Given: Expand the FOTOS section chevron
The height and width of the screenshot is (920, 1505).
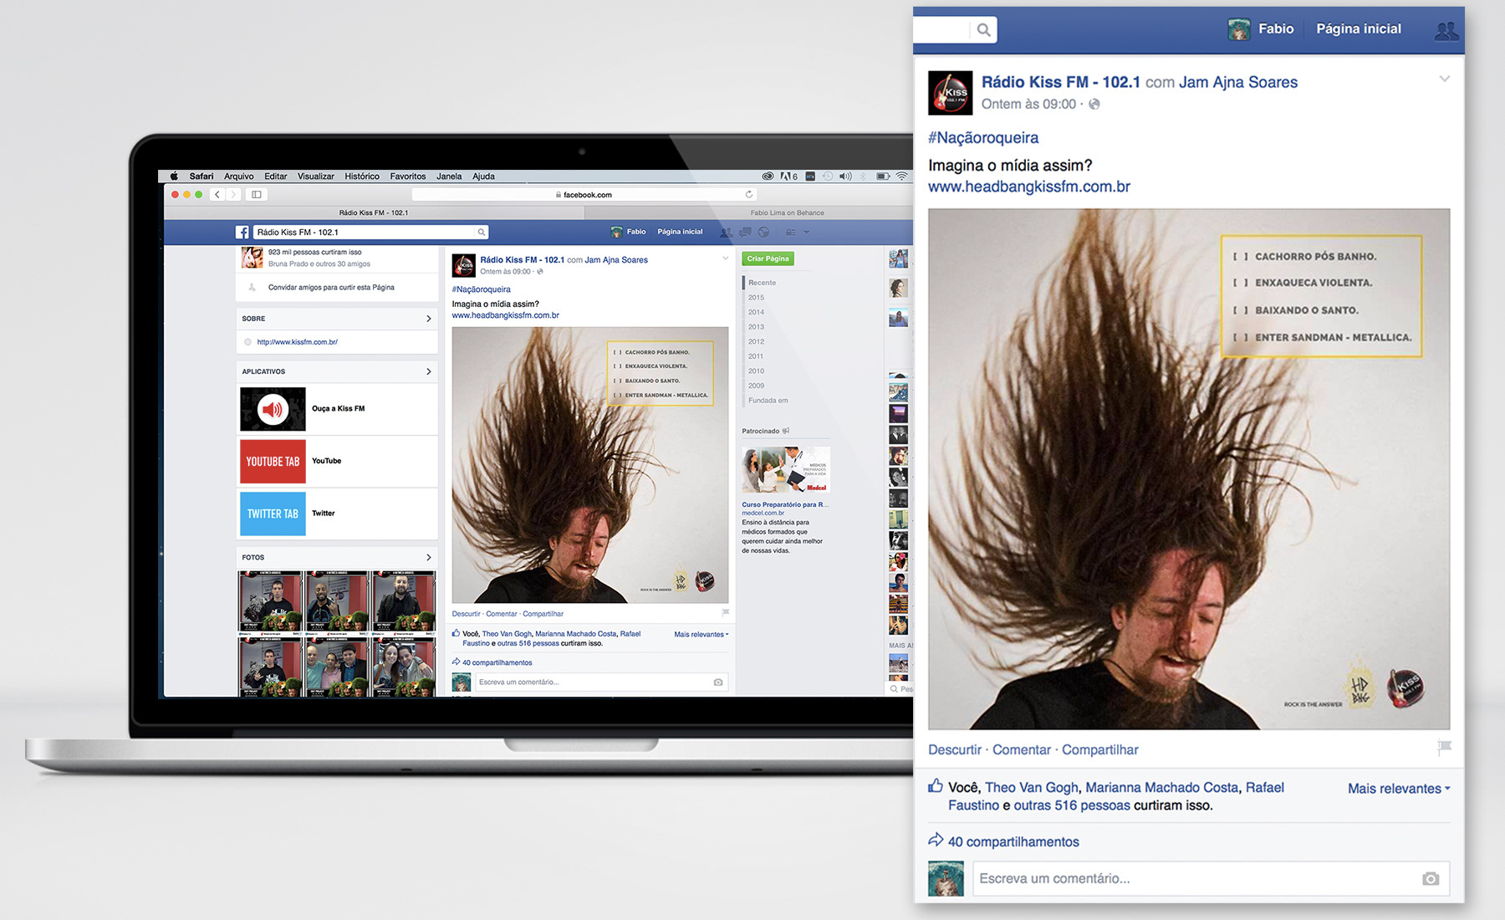Looking at the screenshot, I should coord(429,557).
